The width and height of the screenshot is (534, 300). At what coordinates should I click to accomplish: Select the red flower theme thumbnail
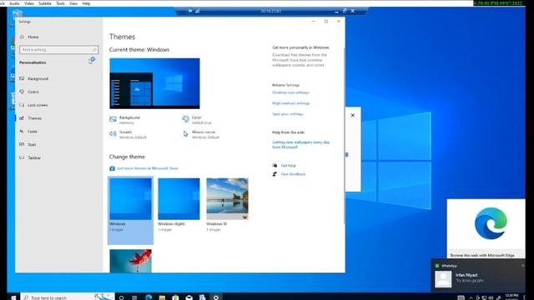[x=130, y=261]
